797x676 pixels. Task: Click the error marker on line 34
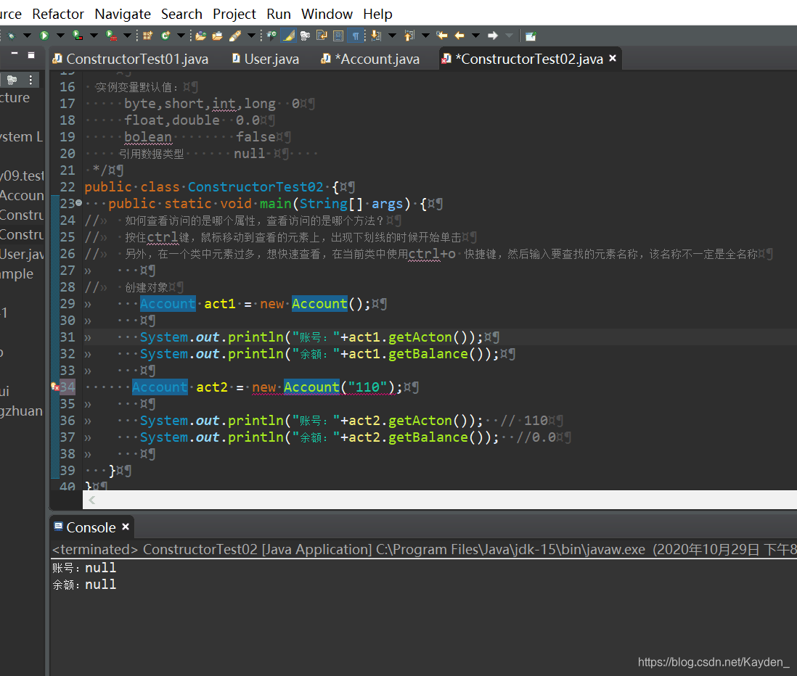pos(55,387)
